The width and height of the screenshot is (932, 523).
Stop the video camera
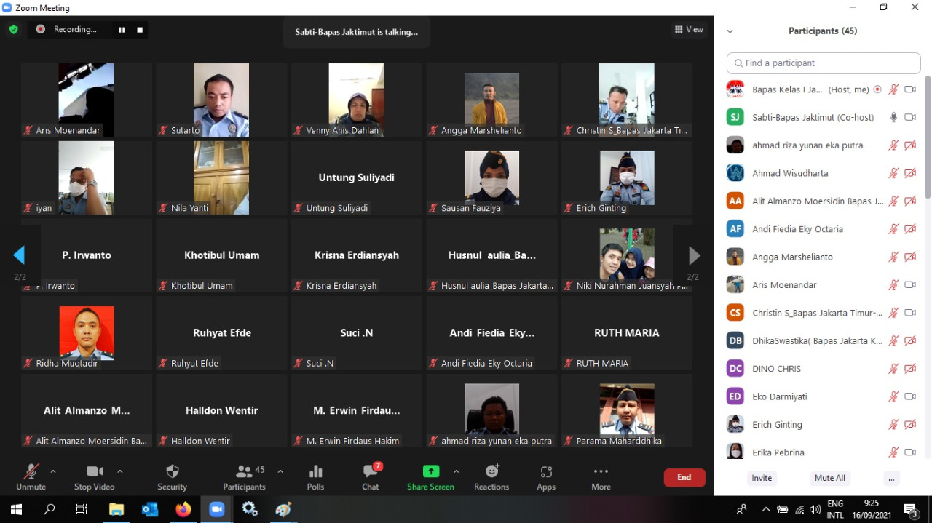95,477
